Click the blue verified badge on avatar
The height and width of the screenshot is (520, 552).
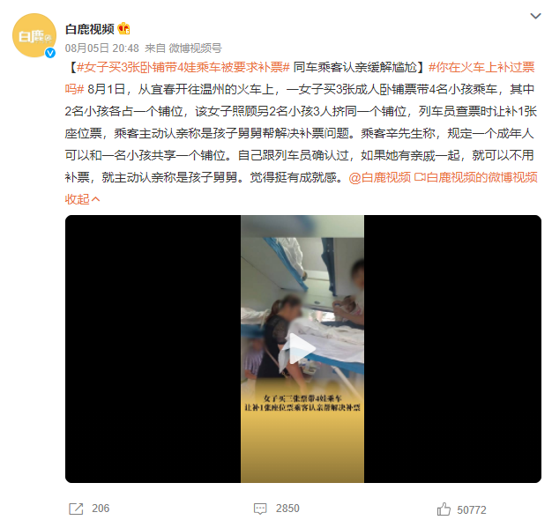pos(50,53)
